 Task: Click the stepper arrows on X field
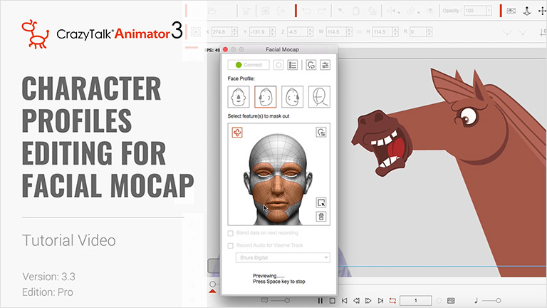pos(235,32)
